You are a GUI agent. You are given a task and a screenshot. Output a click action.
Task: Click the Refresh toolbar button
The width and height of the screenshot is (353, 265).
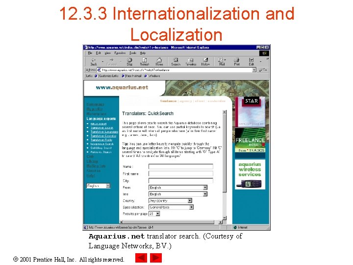click(145, 61)
